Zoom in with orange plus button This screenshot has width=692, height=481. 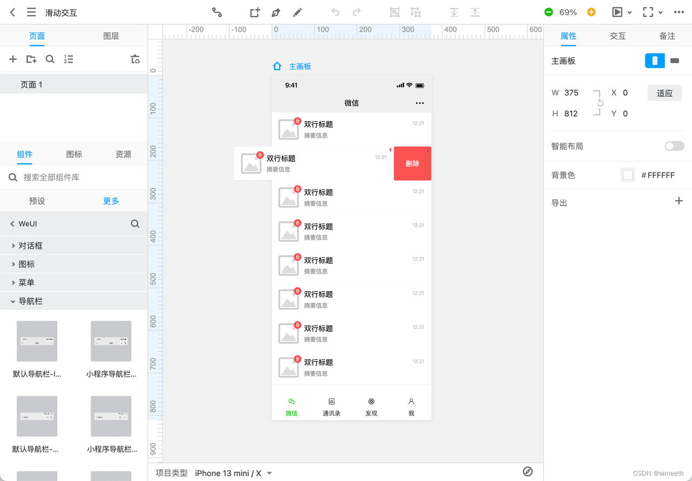591,12
